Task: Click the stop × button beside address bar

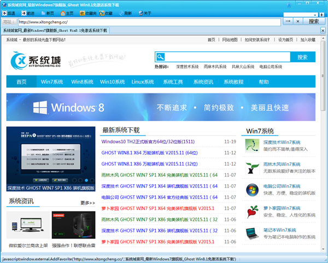Action: pyautogui.click(x=298, y=21)
